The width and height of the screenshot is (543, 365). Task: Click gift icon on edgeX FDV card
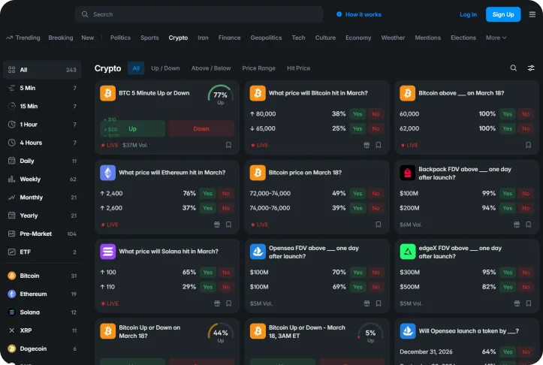pyautogui.click(x=517, y=303)
